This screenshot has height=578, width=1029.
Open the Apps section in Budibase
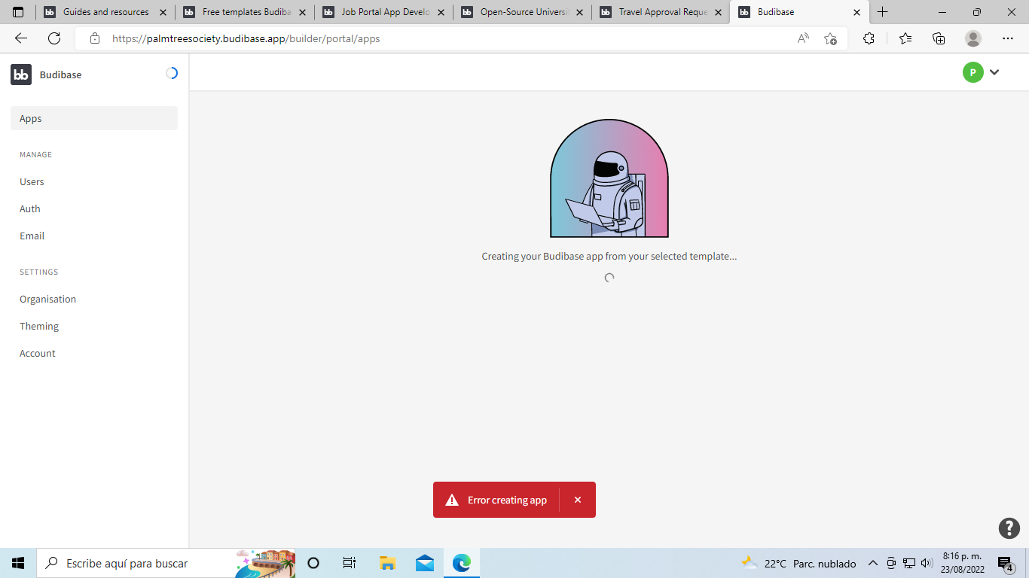tap(30, 118)
